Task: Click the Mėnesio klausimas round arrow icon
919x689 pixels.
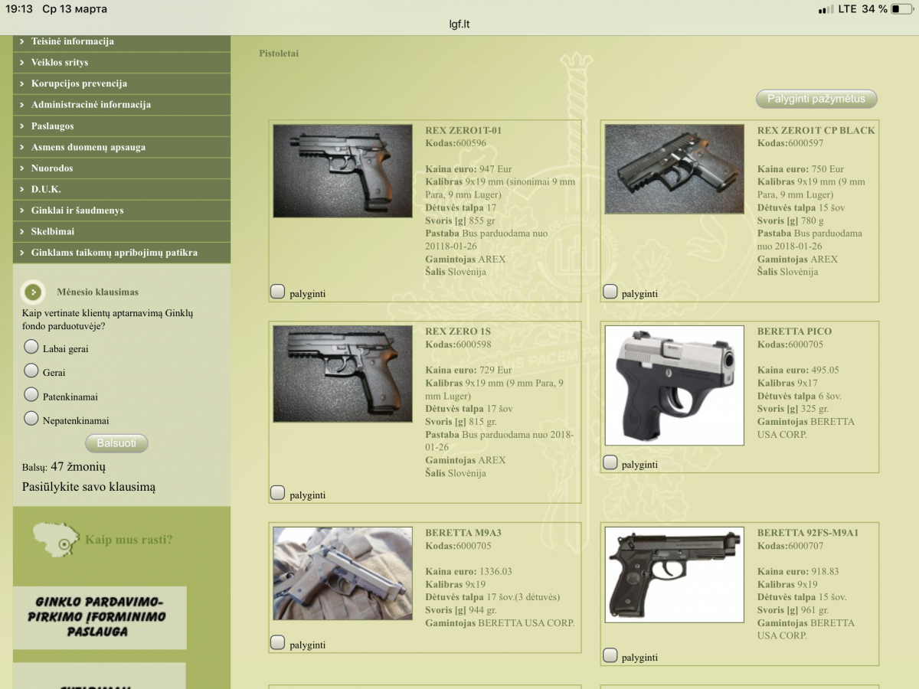Action: 33,292
